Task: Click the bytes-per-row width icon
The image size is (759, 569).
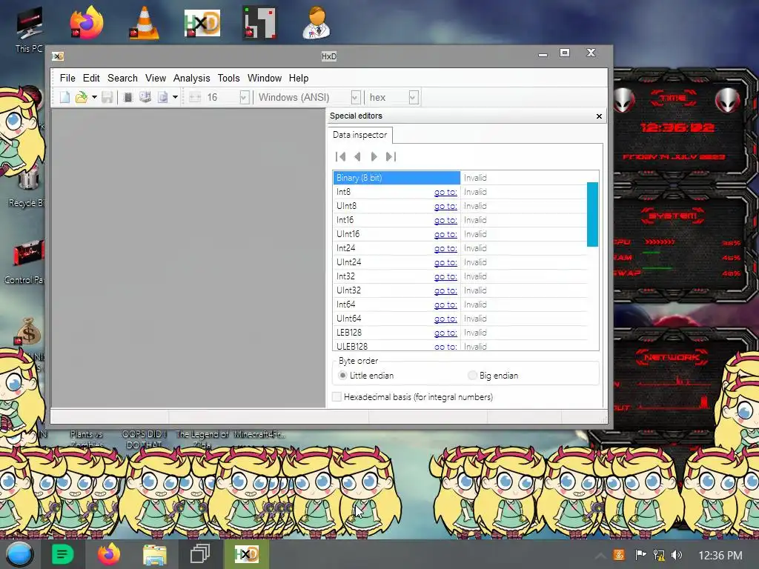Action: coord(195,97)
